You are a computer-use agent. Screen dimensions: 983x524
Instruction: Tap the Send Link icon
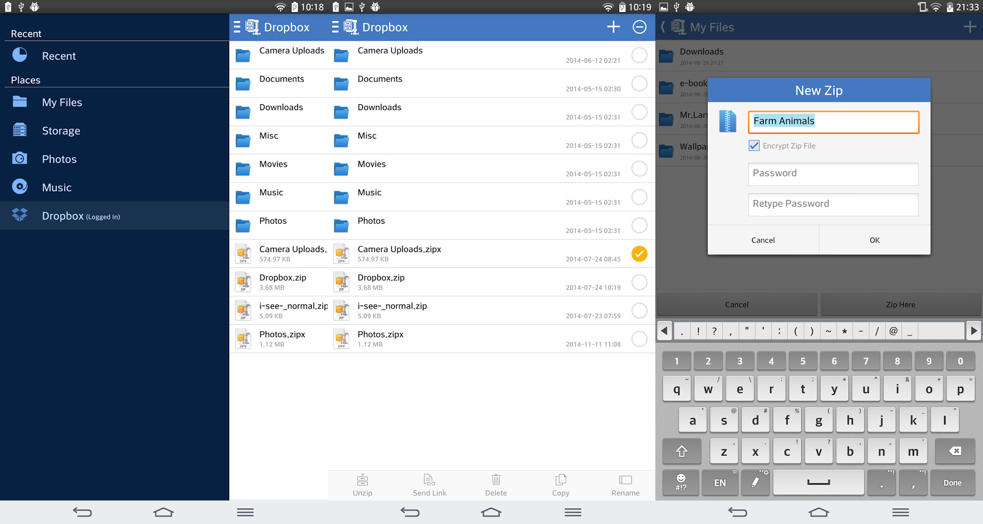429,480
